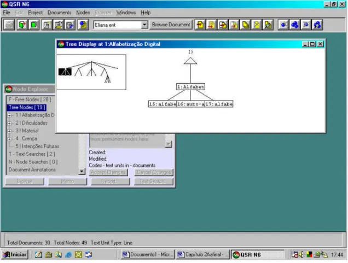Click the Browse button in Node Explorer
The image size is (348, 263).
click(x=25, y=182)
